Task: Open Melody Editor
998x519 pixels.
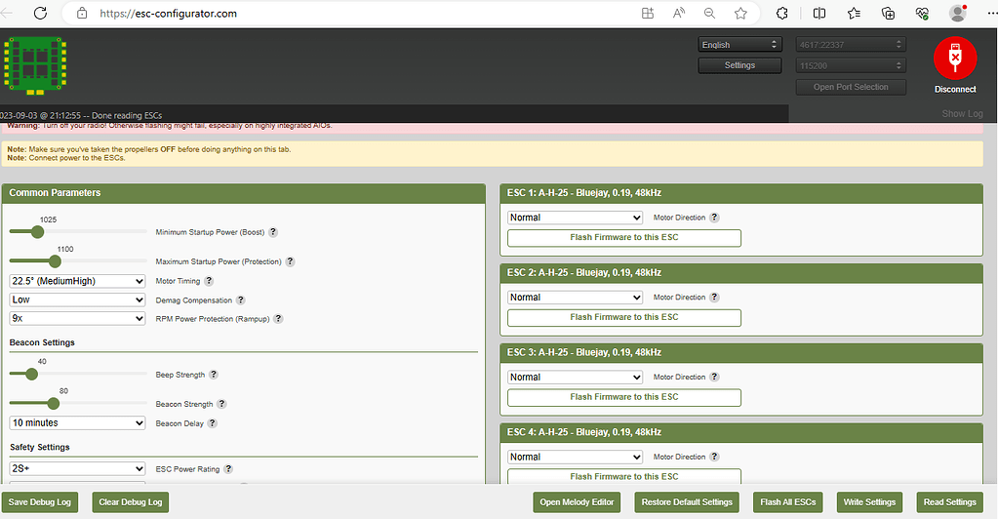Action: coord(578,502)
